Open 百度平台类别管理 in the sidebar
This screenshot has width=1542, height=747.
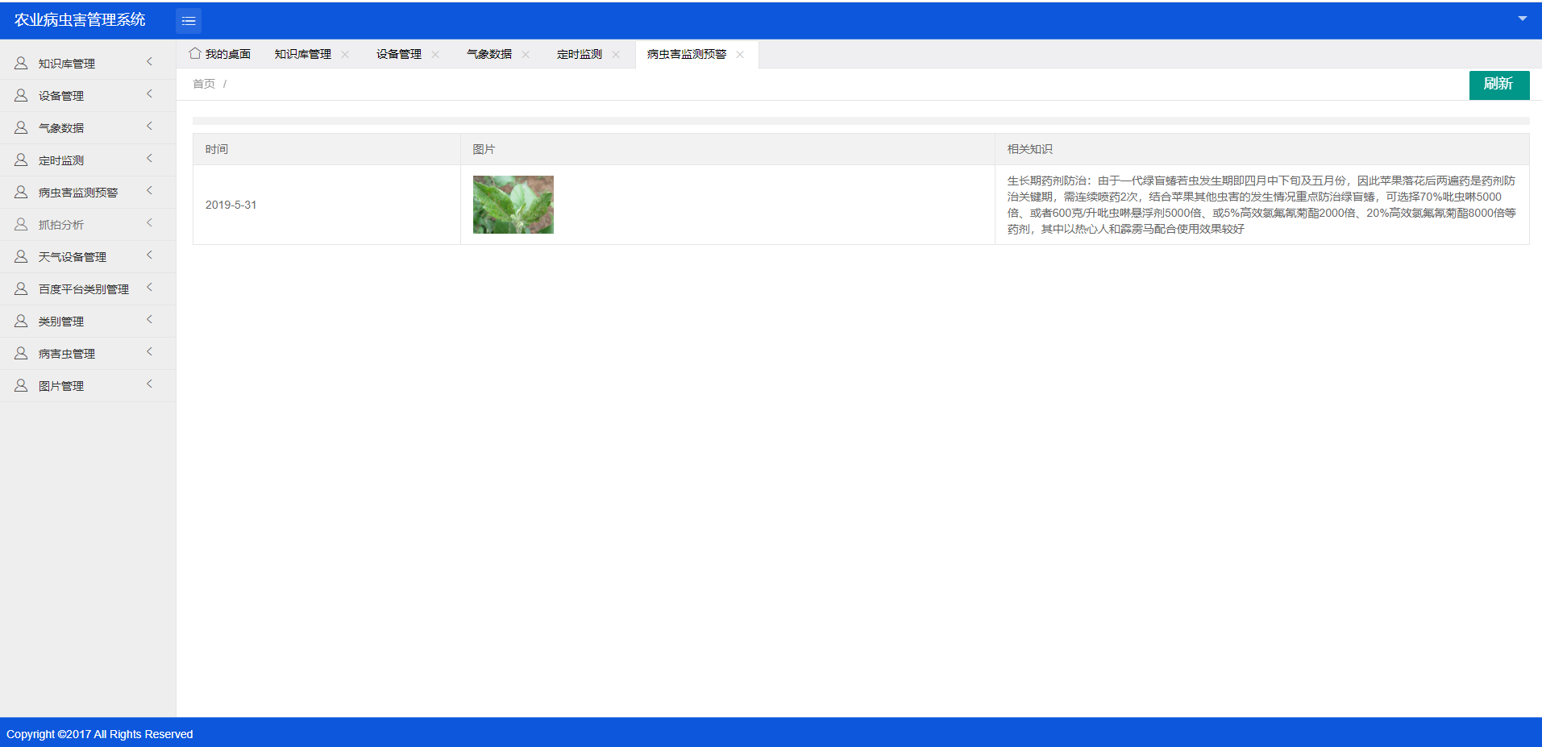[84, 289]
